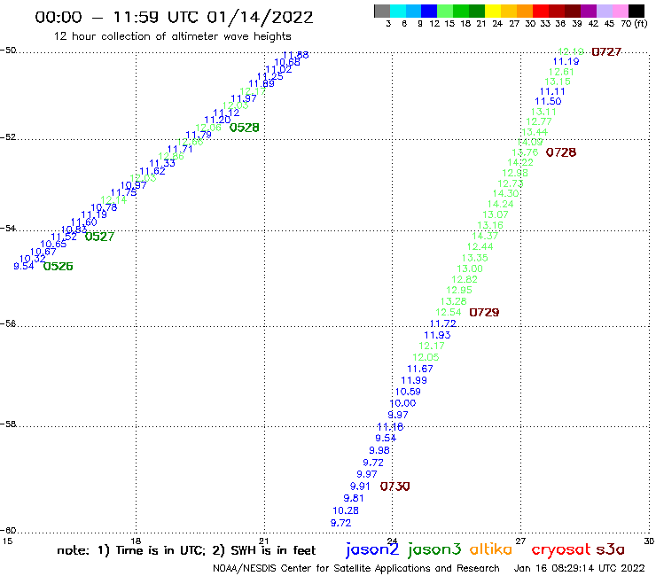The image size is (656, 576).
Task: Click the 9.91 reading beside 0730
Action: (360, 486)
